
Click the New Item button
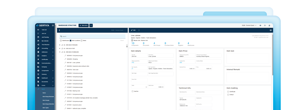[x=84, y=25]
